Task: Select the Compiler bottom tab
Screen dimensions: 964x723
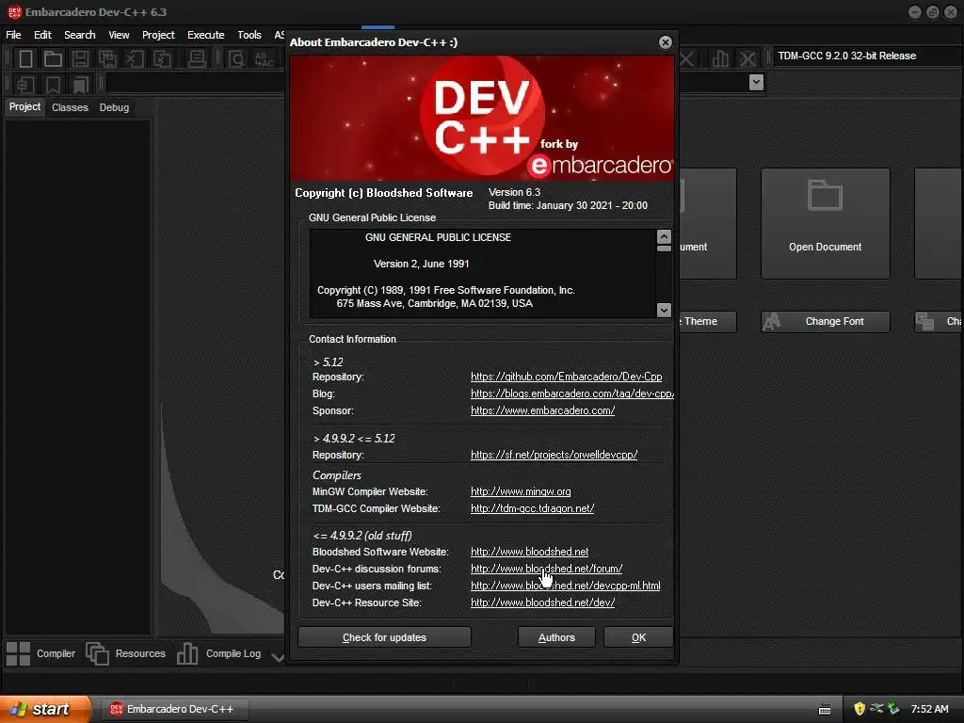Action: [x=41, y=653]
